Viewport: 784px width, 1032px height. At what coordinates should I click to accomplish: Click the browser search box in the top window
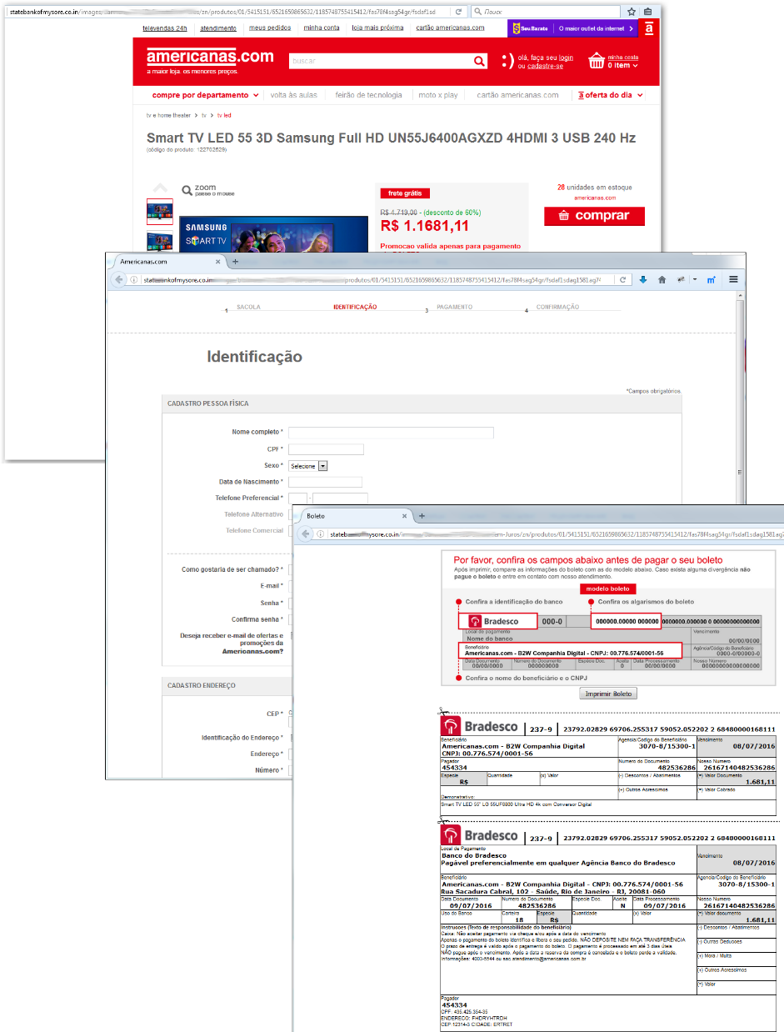pyautogui.click(x=546, y=12)
